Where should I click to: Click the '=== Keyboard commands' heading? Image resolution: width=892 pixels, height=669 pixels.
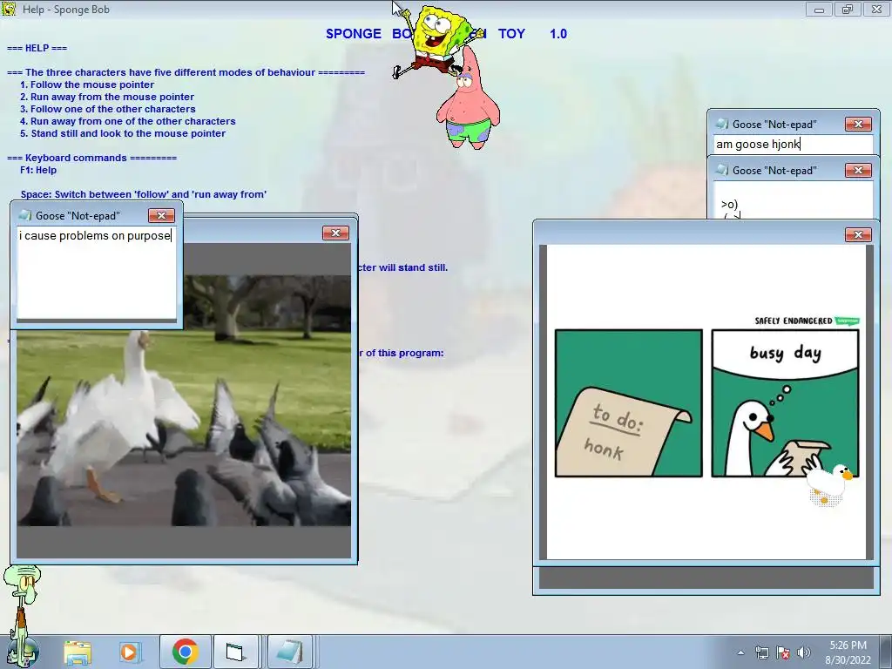coord(91,158)
